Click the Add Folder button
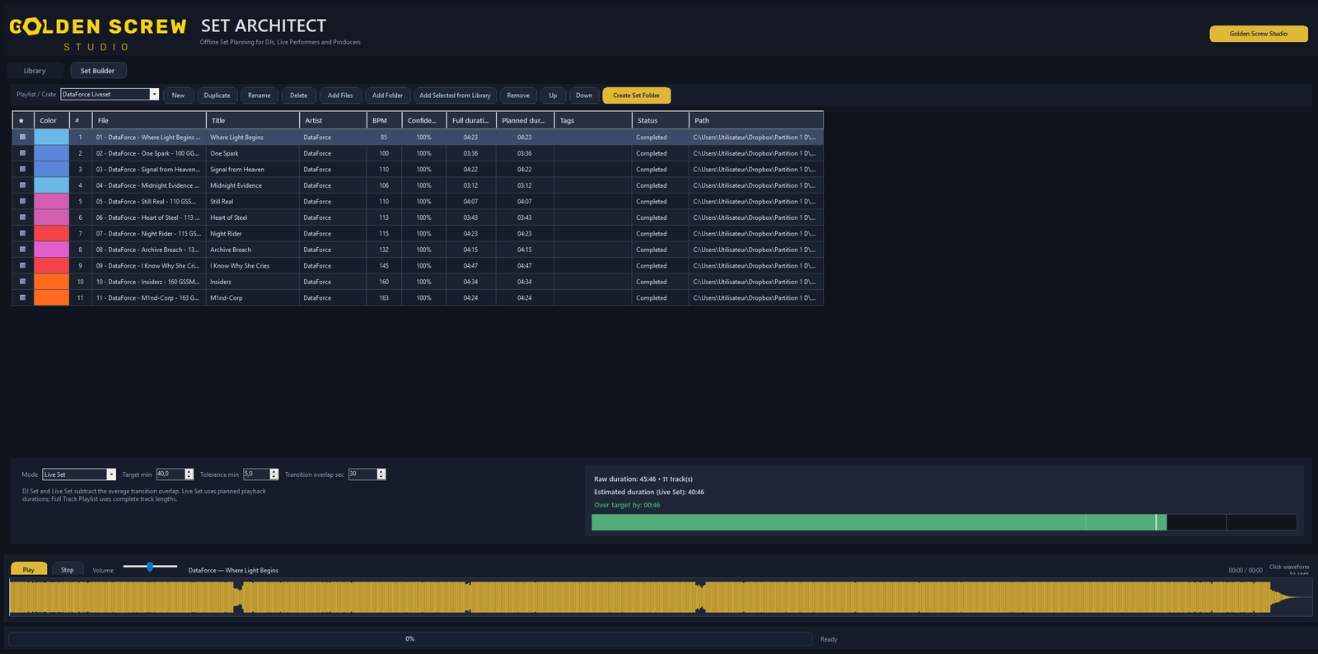 (387, 96)
